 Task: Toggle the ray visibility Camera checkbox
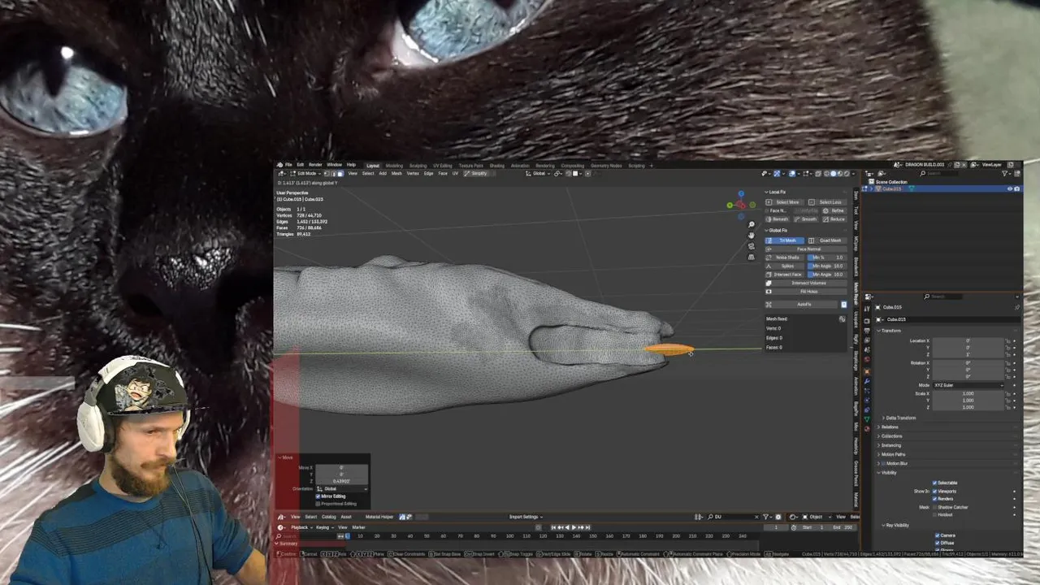click(x=937, y=535)
